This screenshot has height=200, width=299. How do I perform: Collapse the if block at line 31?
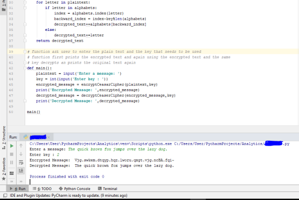tap(25, 8)
